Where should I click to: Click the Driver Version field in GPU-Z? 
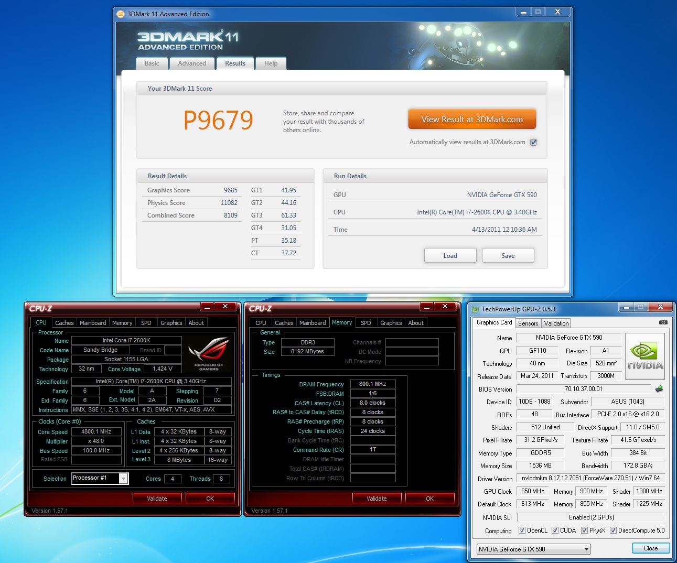[x=591, y=478]
